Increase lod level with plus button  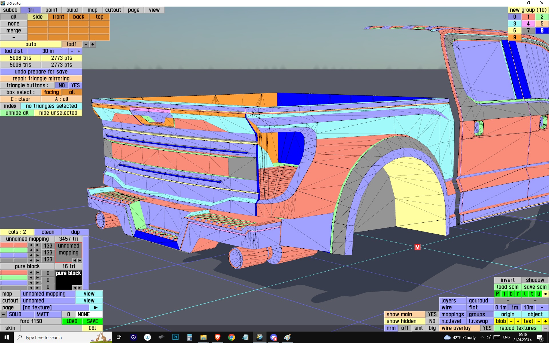coord(93,44)
